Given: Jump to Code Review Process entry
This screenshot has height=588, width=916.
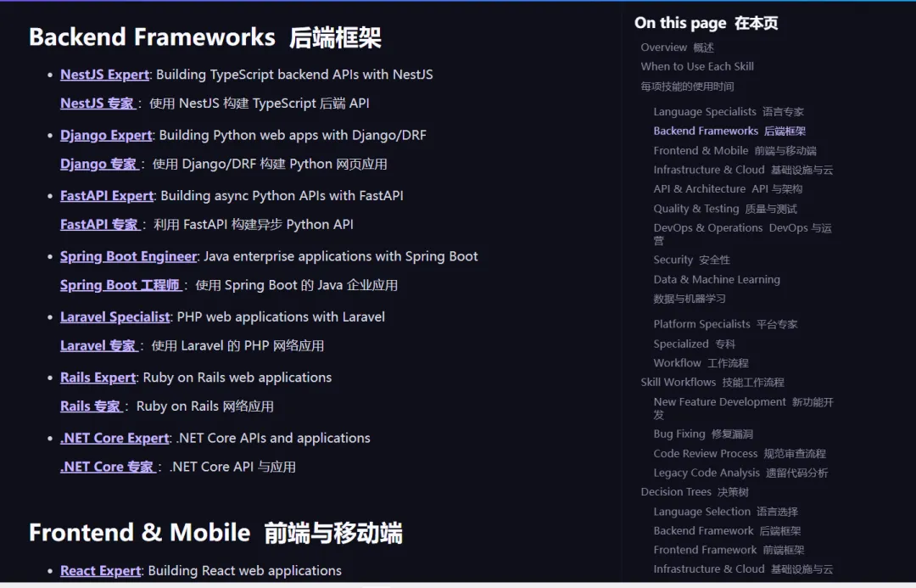Looking at the screenshot, I should coord(740,454).
